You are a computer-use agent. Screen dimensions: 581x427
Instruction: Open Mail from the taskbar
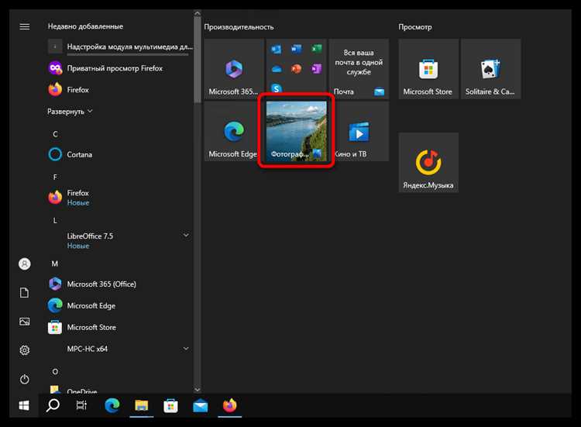201,405
